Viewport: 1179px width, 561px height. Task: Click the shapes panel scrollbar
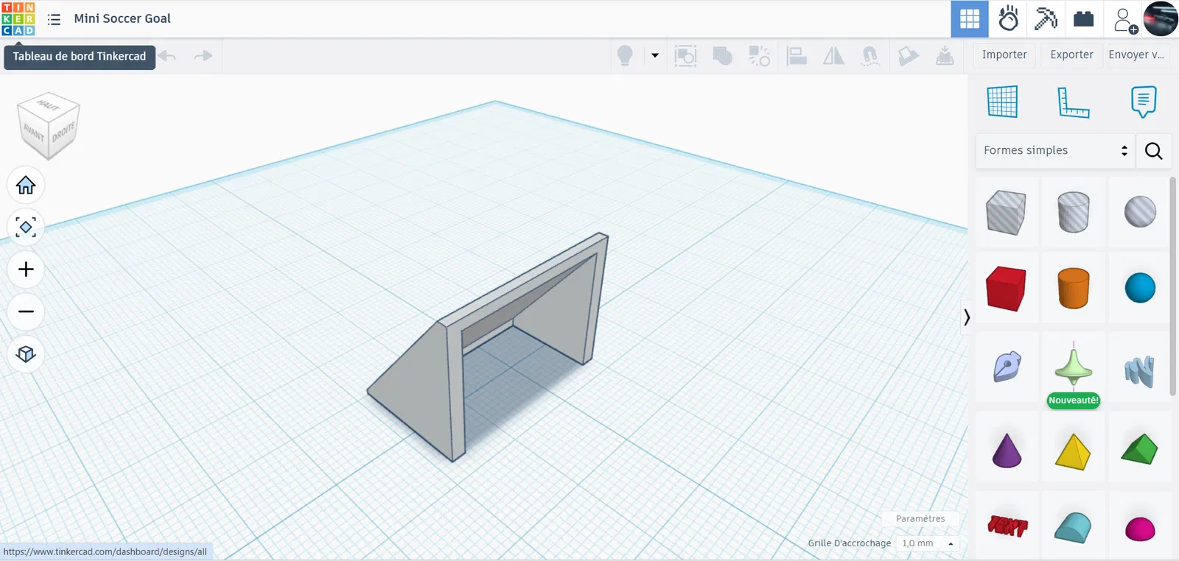tap(1173, 286)
